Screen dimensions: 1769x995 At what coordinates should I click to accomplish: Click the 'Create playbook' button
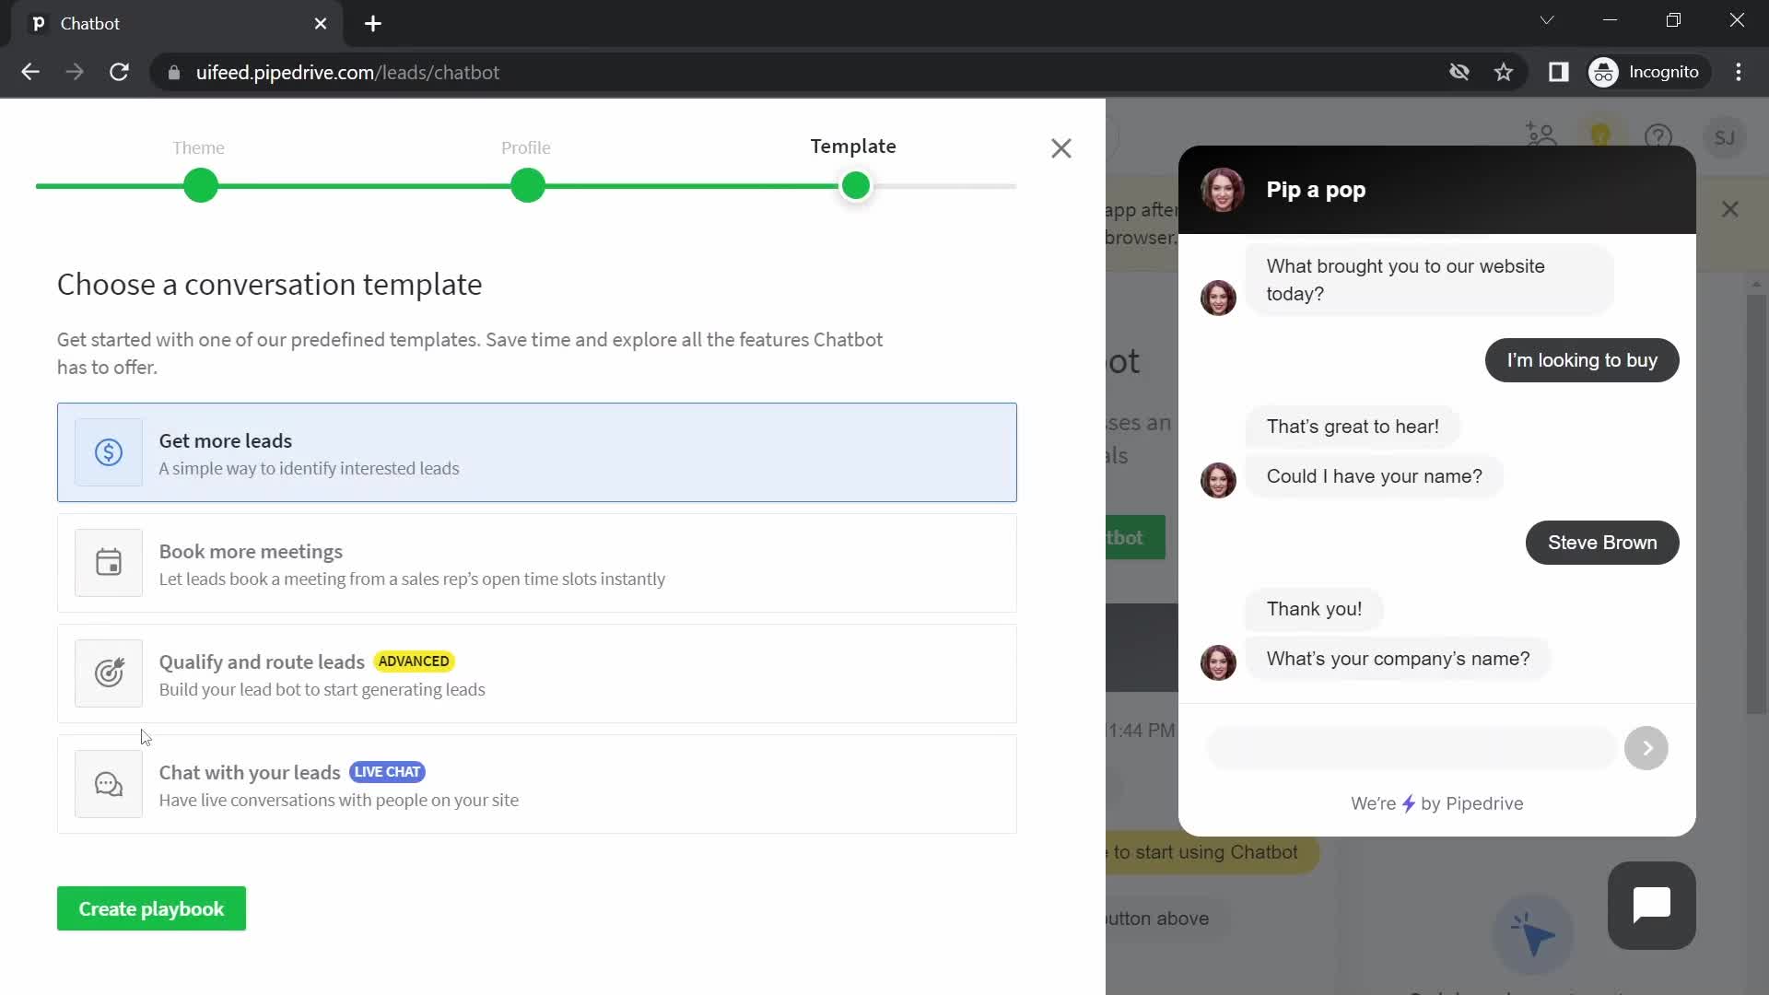pyautogui.click(x=151, y=908)
